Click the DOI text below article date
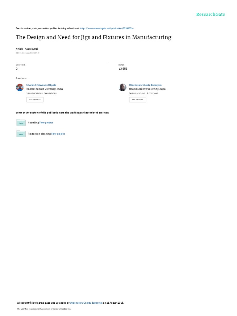The height and width of the screenshot is (316, 237). [x=27, y=53]
